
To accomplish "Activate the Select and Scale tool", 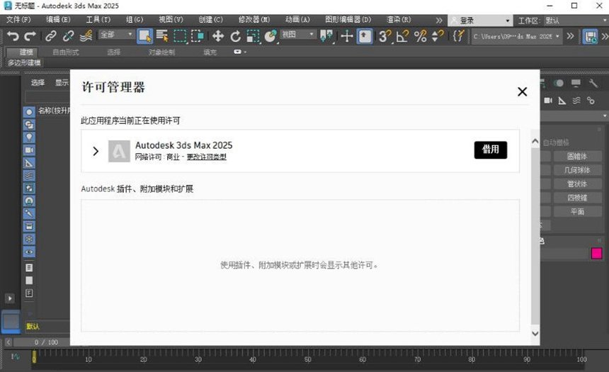I will pyautogui.click(x=254, y=36).
